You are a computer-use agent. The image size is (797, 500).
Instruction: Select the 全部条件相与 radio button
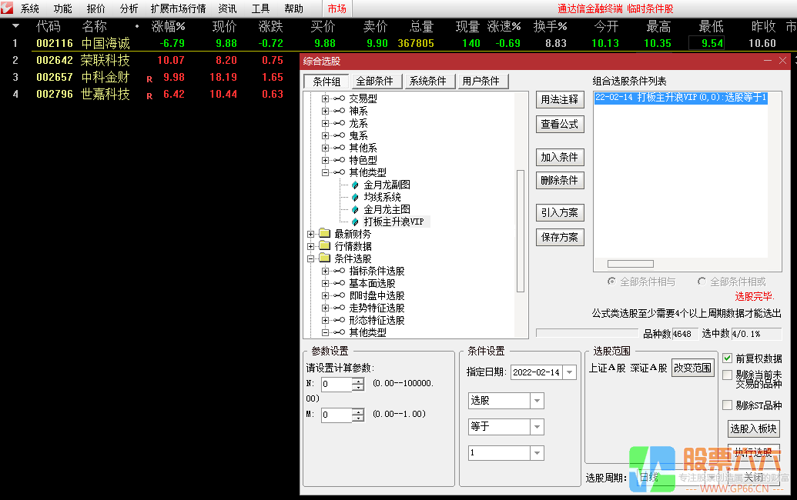coord(611,282)
